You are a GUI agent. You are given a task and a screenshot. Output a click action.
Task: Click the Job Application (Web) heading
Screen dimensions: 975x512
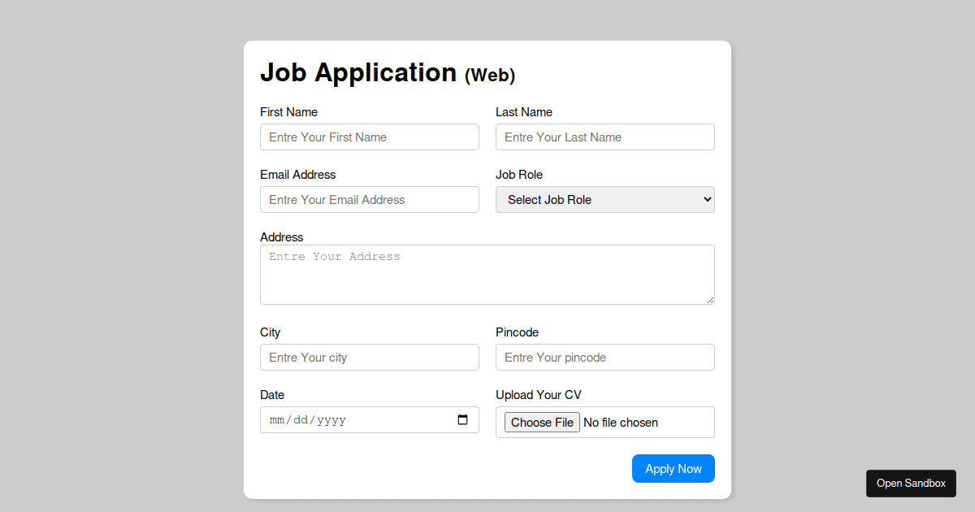388,72
